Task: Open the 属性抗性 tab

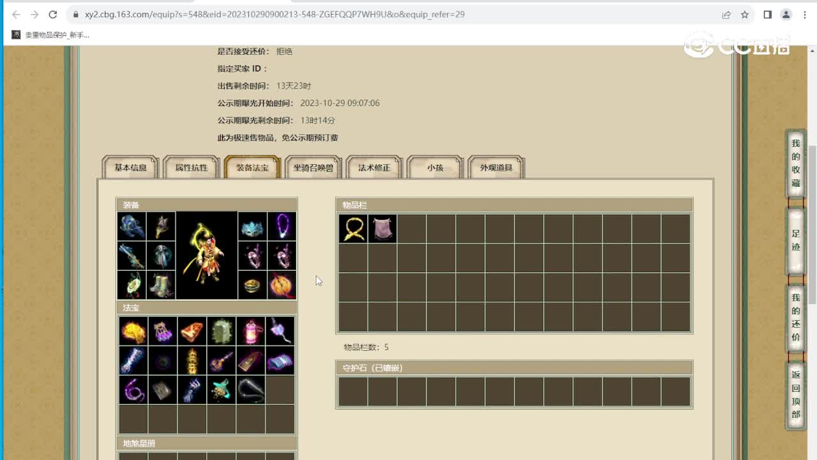Action: click(191, 167)
